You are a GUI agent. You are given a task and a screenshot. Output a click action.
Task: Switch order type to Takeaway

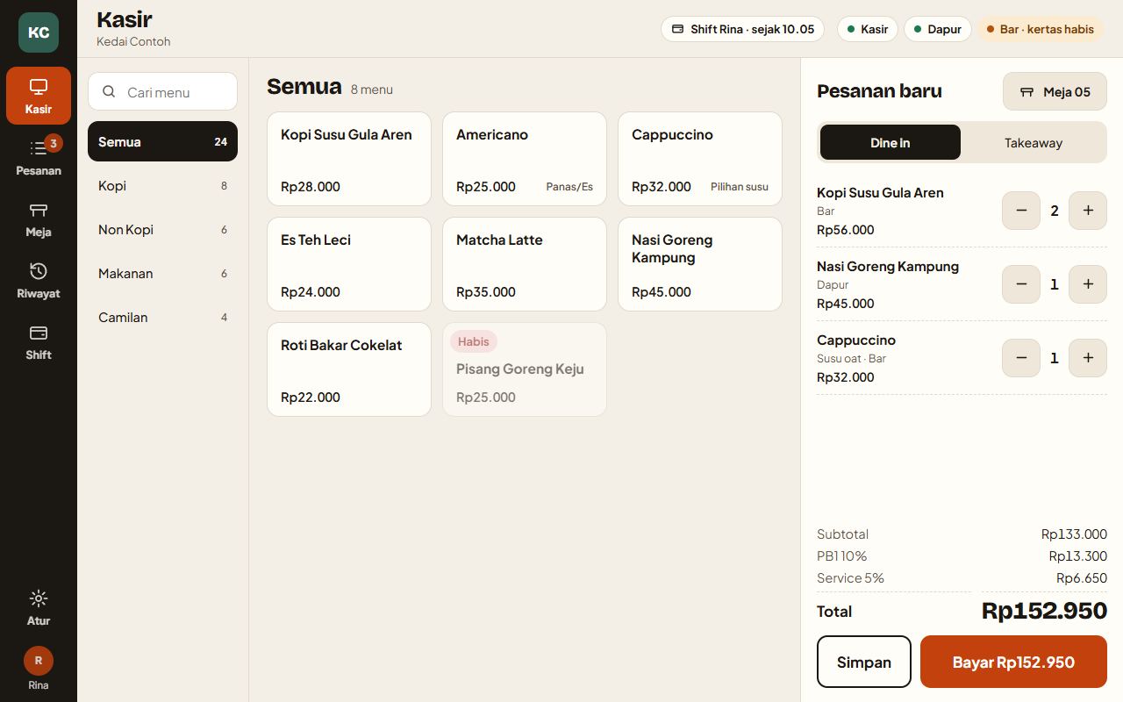[1034, 142]
